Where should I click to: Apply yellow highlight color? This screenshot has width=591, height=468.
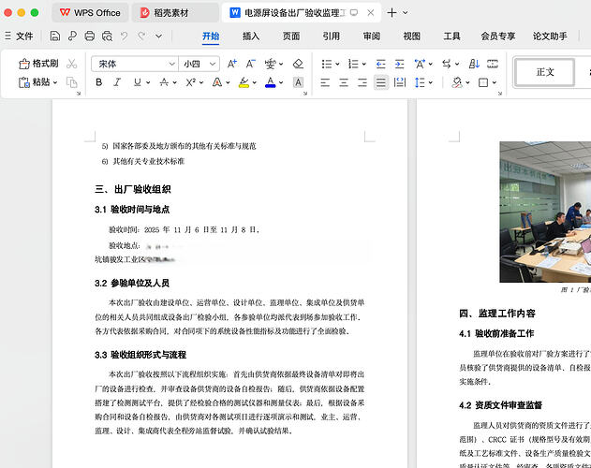[x=244, y=82]
